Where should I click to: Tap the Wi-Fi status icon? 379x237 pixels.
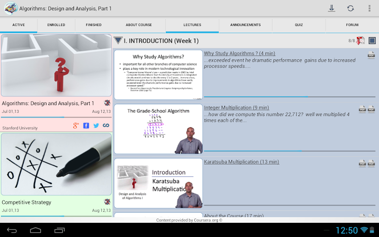pos(364,230)
